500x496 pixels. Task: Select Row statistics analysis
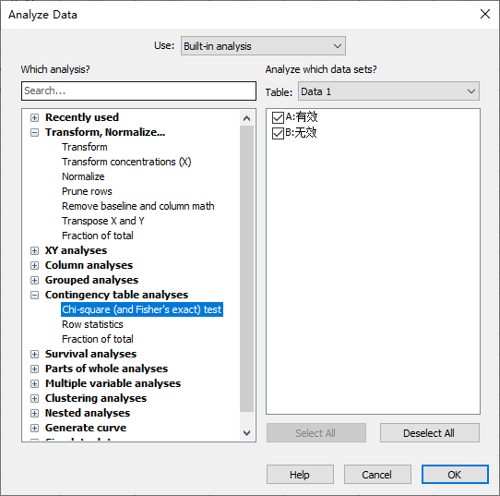tap(92, 324)
